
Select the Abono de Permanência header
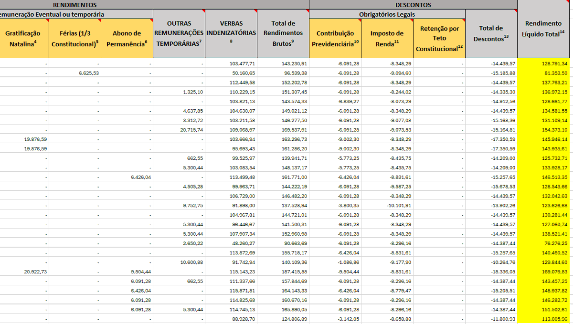pyautogui.click(x=127, y=39)
